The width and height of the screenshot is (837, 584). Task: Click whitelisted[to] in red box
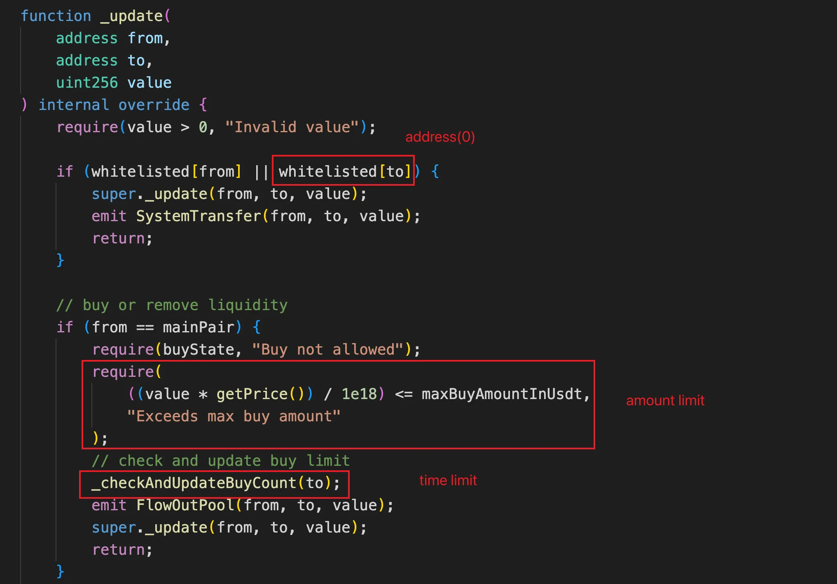click(x=344, y=171)
